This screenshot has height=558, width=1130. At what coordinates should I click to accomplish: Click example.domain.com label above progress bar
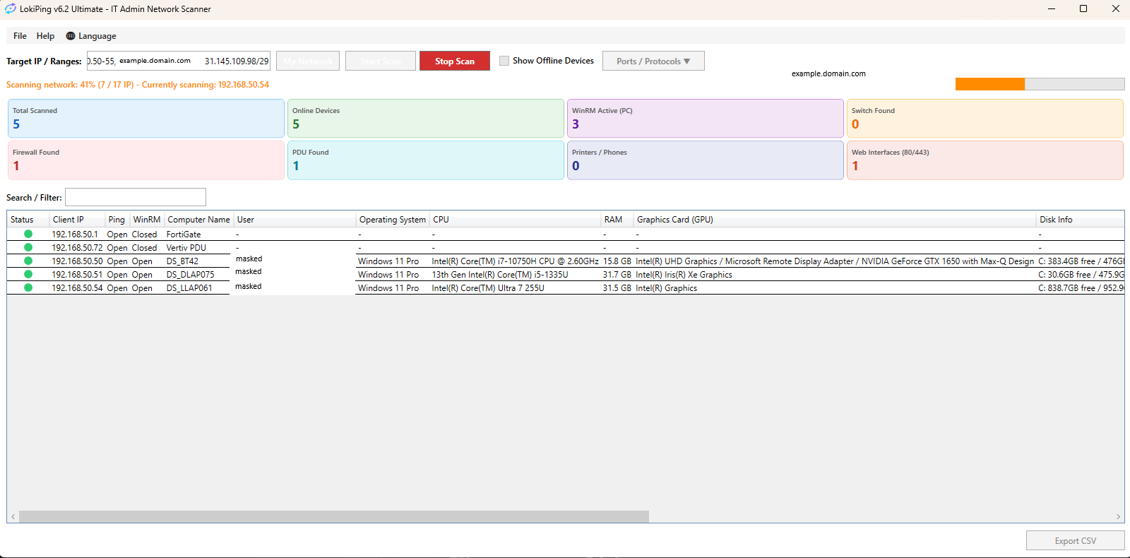[828, 73]
